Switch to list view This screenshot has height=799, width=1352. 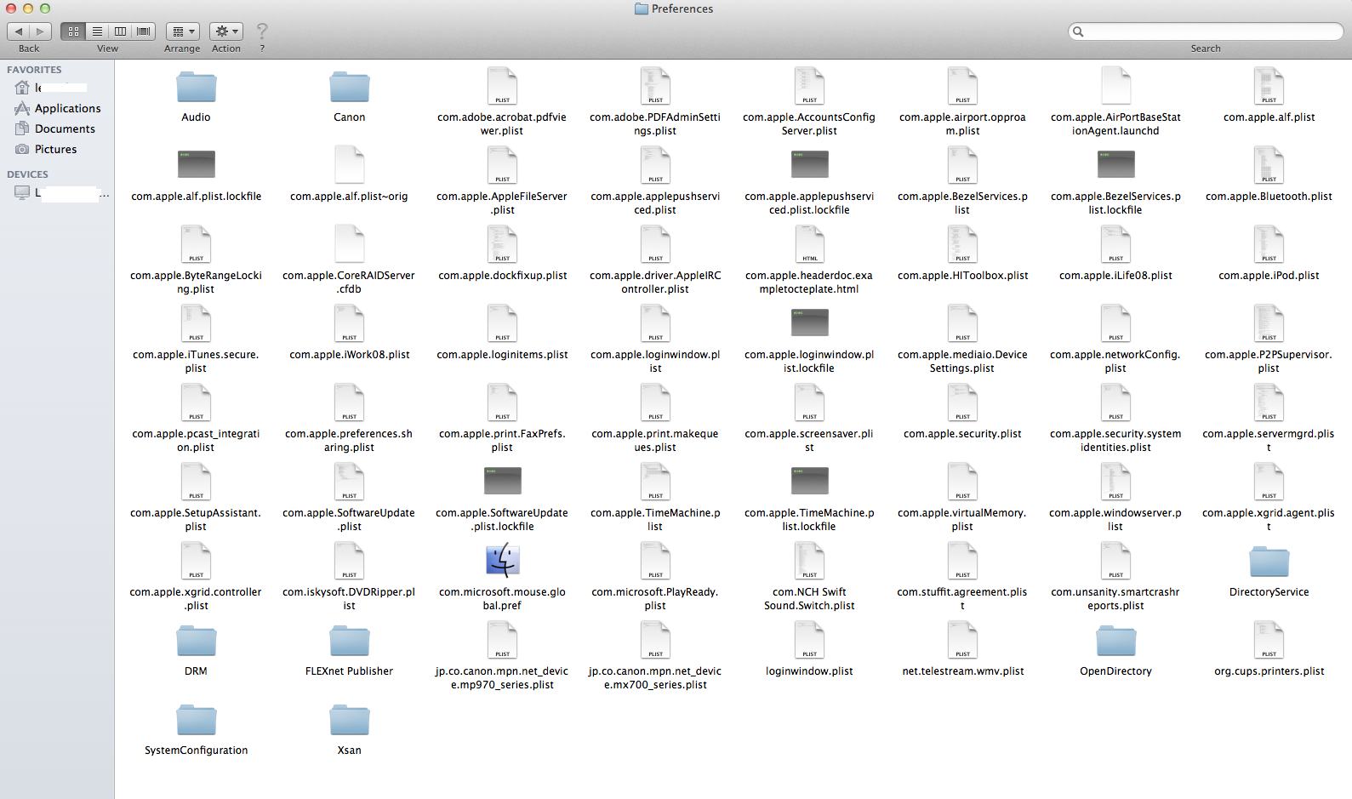click(97, 31)
